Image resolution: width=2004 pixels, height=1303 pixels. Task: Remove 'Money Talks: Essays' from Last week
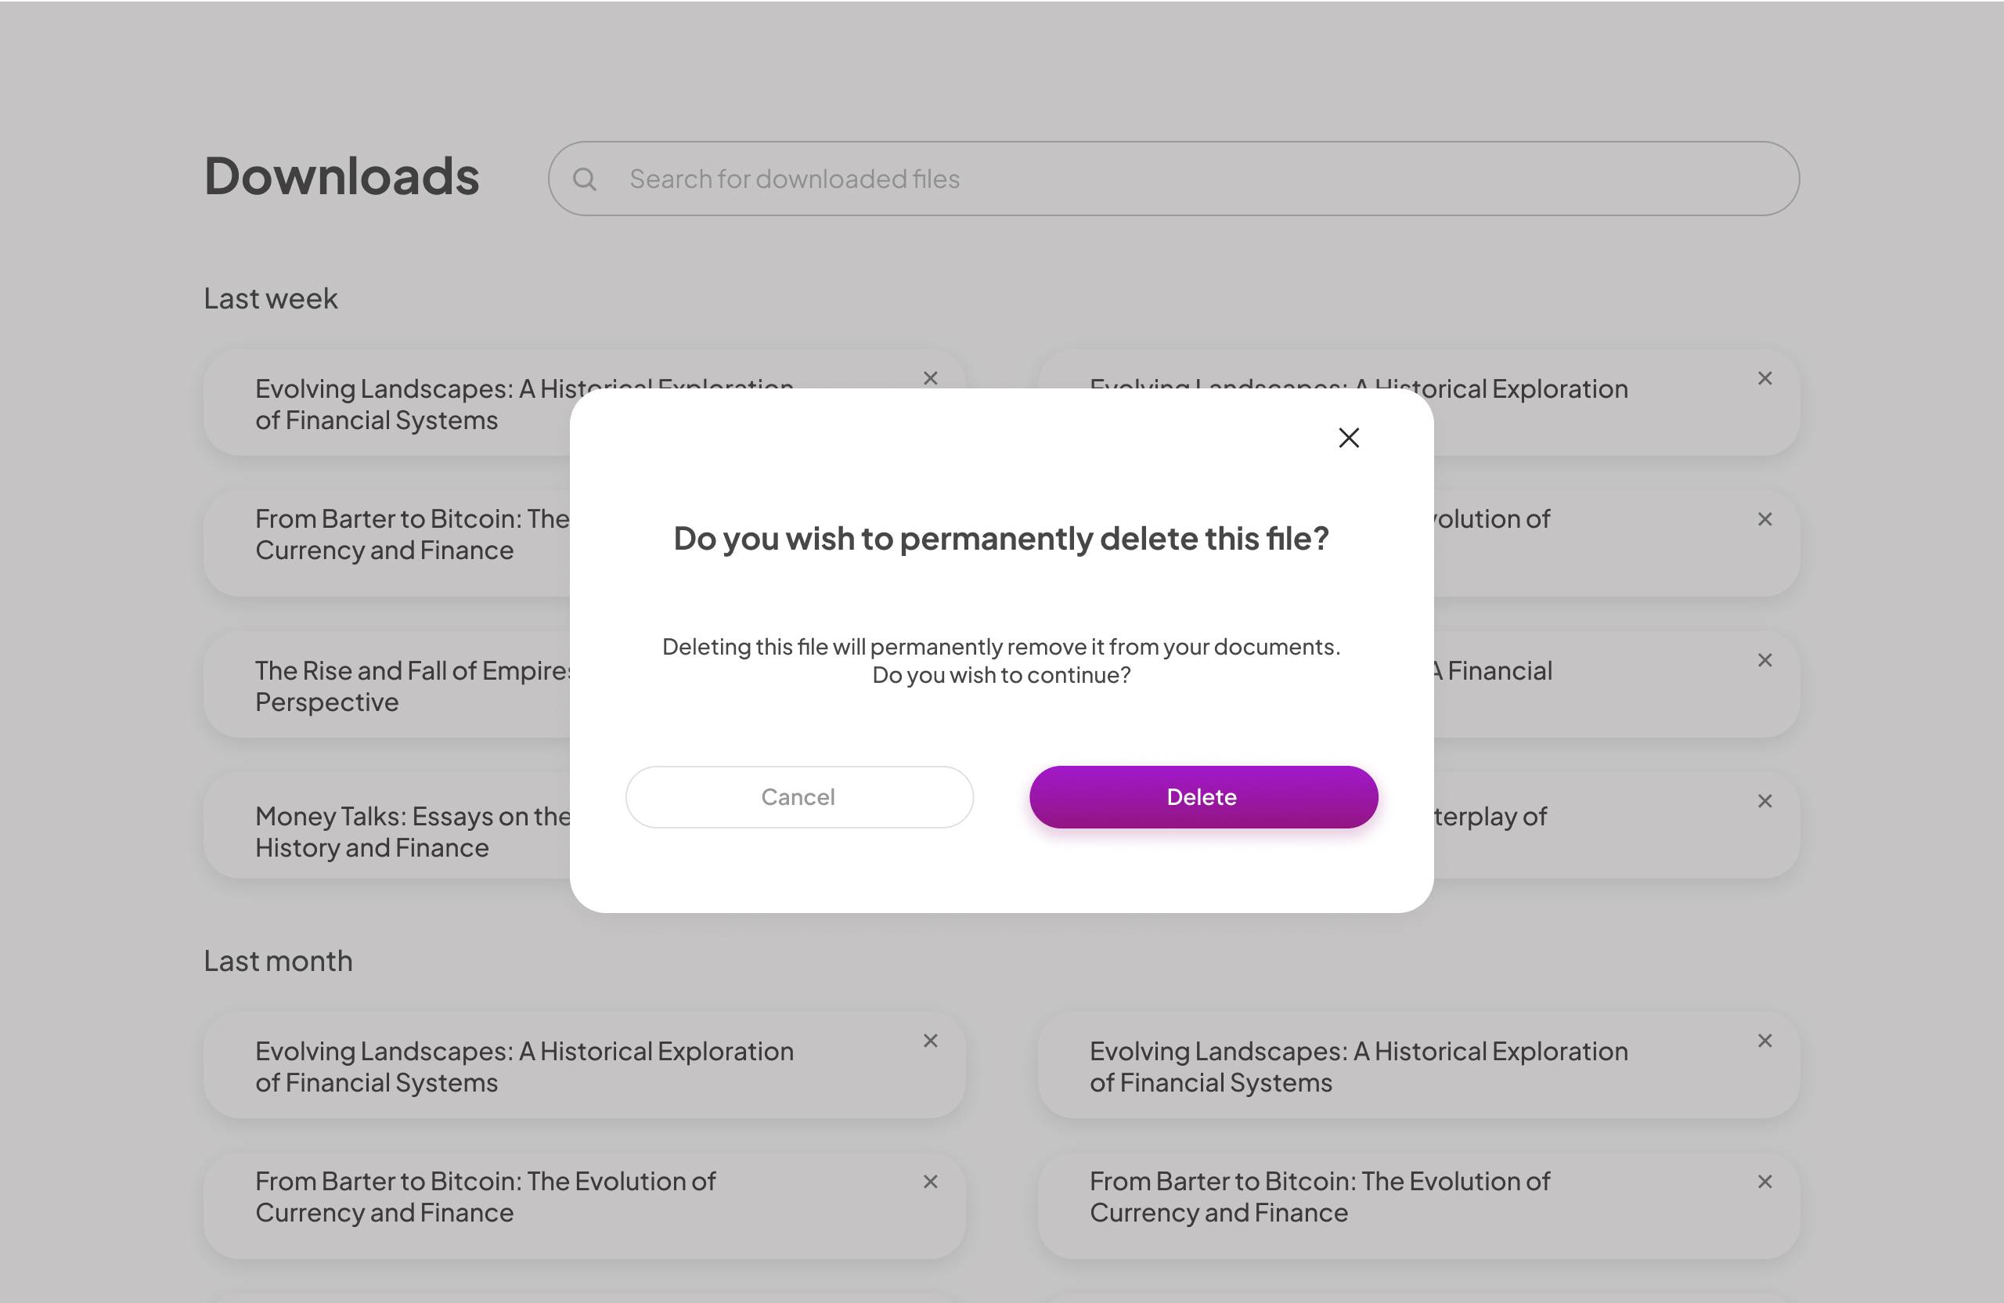click(932, 801)
